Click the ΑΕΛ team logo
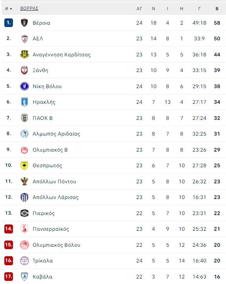The image size is (226, 284). (24, 38)
